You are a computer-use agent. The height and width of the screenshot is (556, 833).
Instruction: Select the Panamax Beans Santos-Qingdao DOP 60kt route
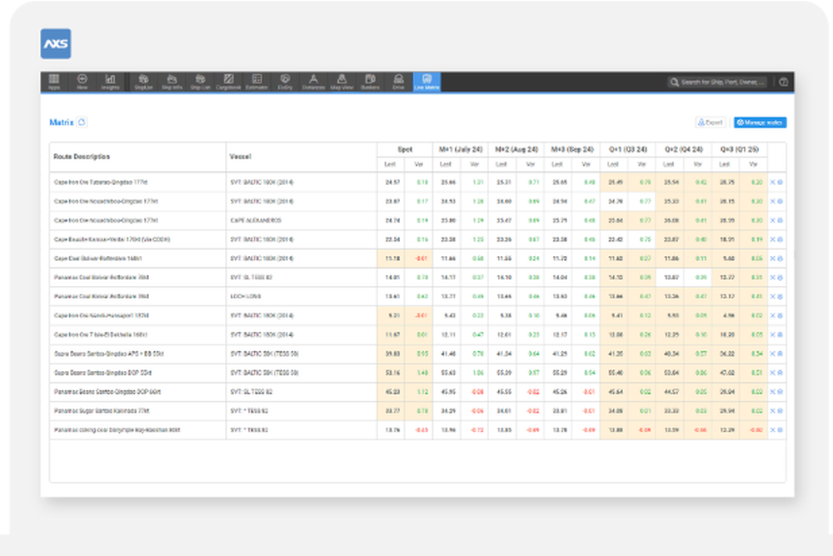coord(107,393)
